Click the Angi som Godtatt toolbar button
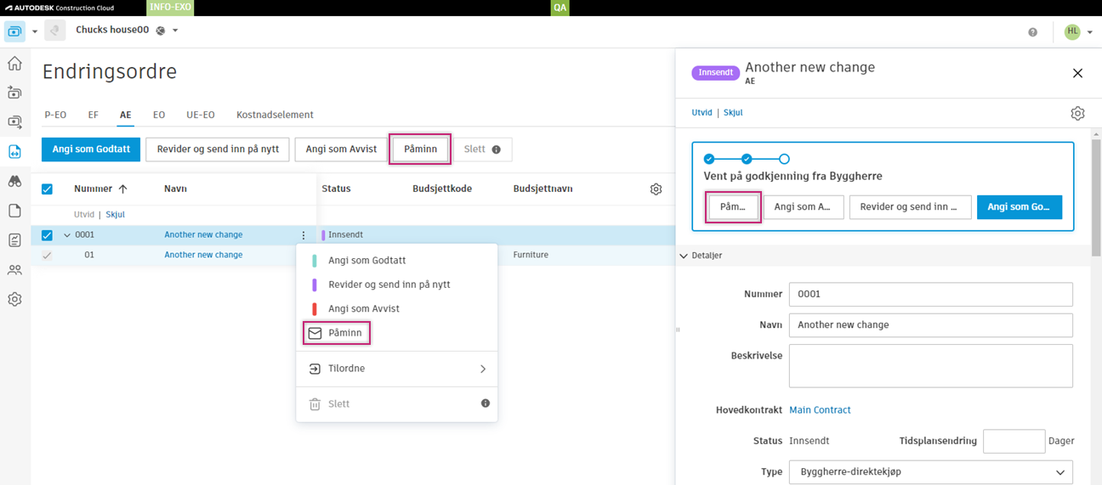This screenshot has width=1102, height=485. click(x=91, y=149)
